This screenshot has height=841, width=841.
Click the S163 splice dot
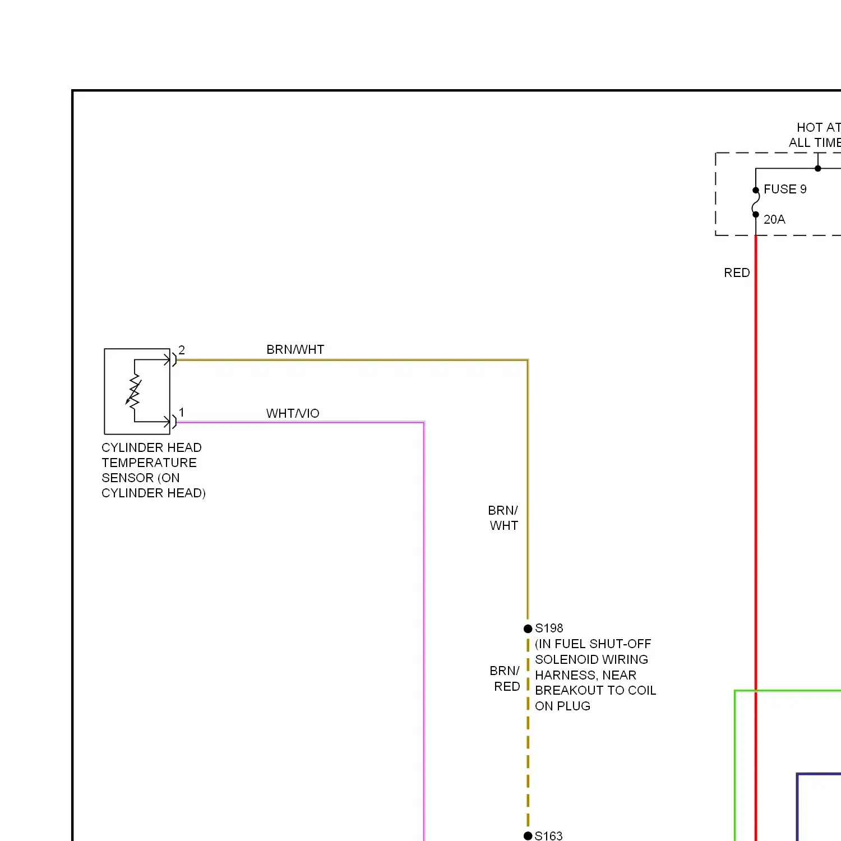(x=528, y=836)
